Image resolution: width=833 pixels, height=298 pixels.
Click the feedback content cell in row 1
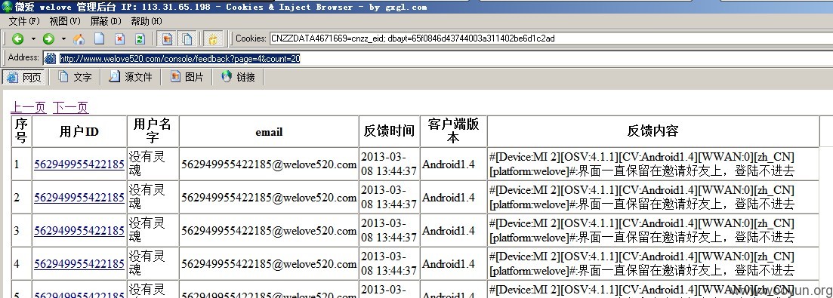coord(653,164)
